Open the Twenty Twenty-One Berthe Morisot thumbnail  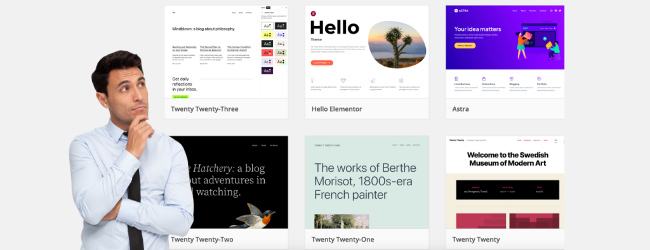point(367,182)
